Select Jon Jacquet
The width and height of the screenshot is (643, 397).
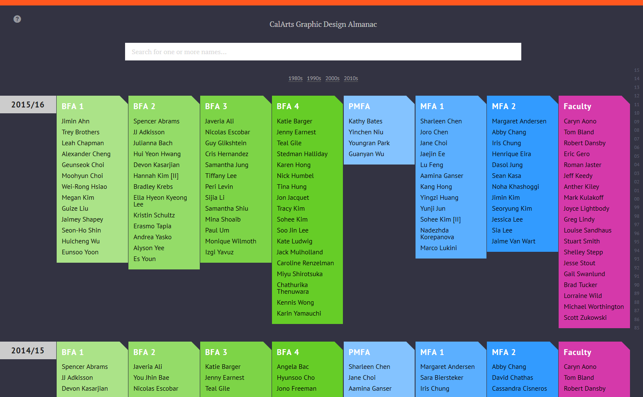tap(293, 198)
